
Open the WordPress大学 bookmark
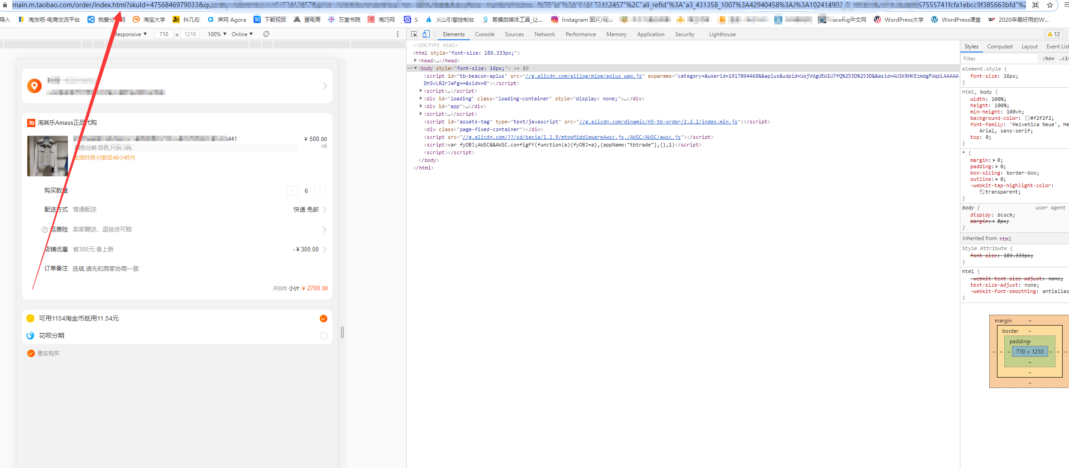[x=899, y=20]
